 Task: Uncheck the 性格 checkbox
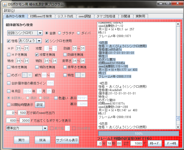pyautogui.click(x=9, y=41)
